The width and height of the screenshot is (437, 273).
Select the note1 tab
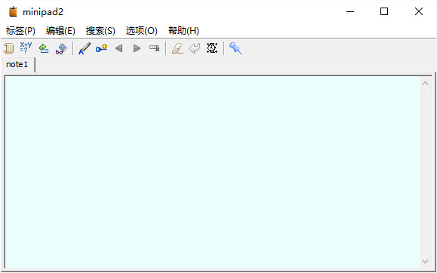click(x=18, y=65)
